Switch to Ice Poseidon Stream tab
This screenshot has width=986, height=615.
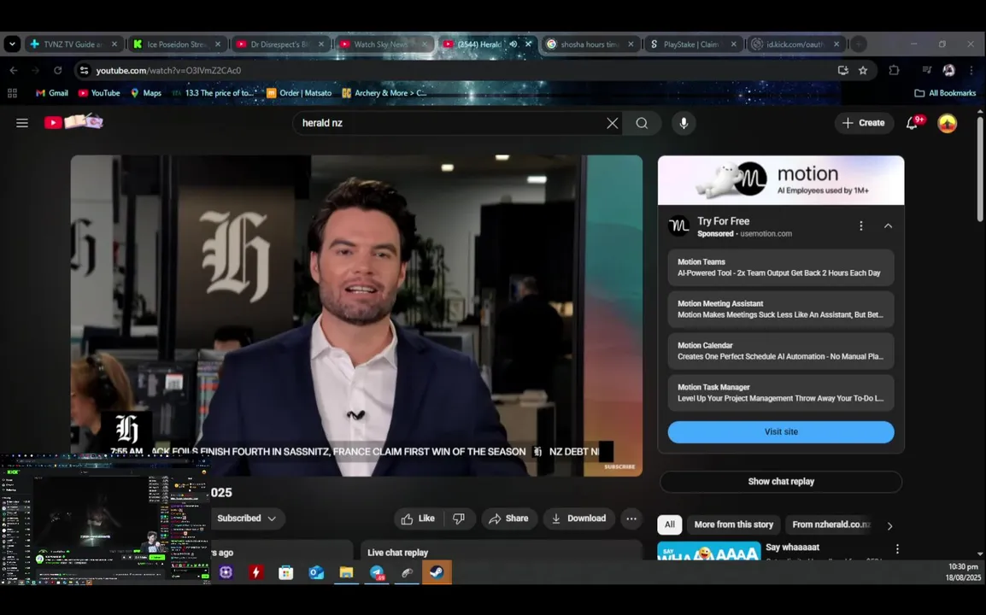[x=178, y=44]
